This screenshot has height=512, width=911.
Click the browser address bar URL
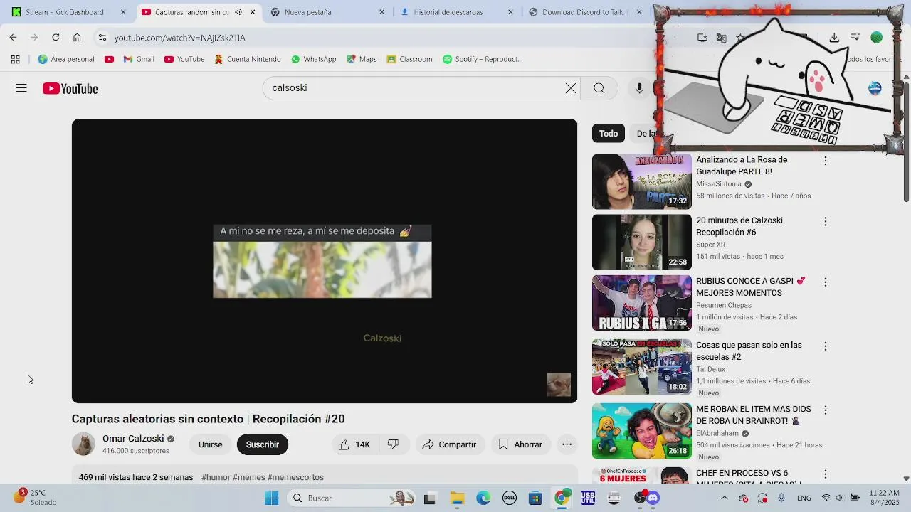click(180, 38)
